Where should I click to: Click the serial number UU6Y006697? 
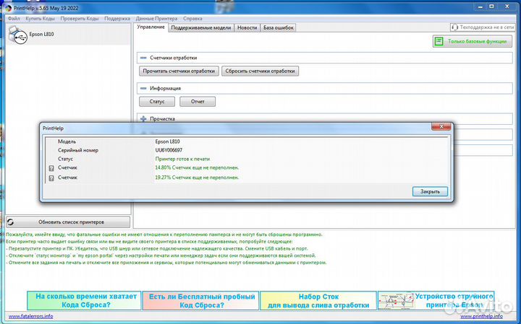pos(169,150)
